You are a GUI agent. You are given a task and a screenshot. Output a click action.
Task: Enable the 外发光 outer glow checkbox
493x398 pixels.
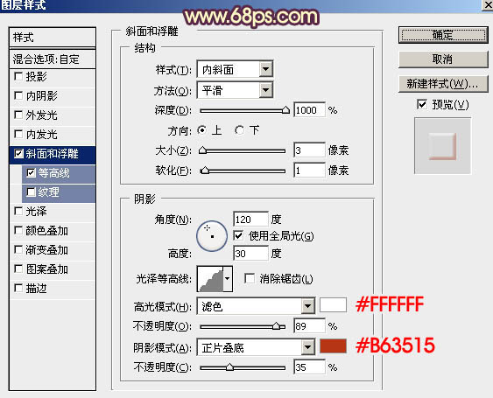18,115
